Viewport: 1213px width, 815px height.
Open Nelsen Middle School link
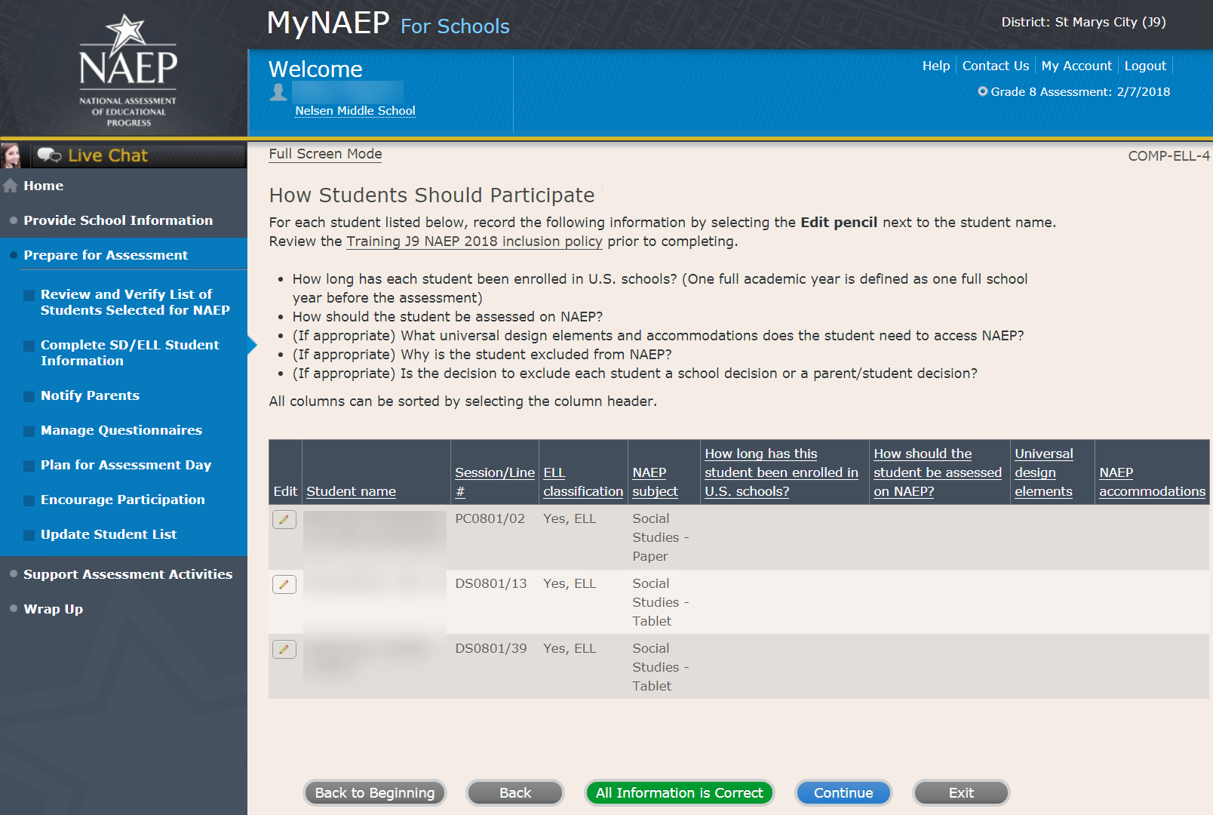[x=355, y=110]
